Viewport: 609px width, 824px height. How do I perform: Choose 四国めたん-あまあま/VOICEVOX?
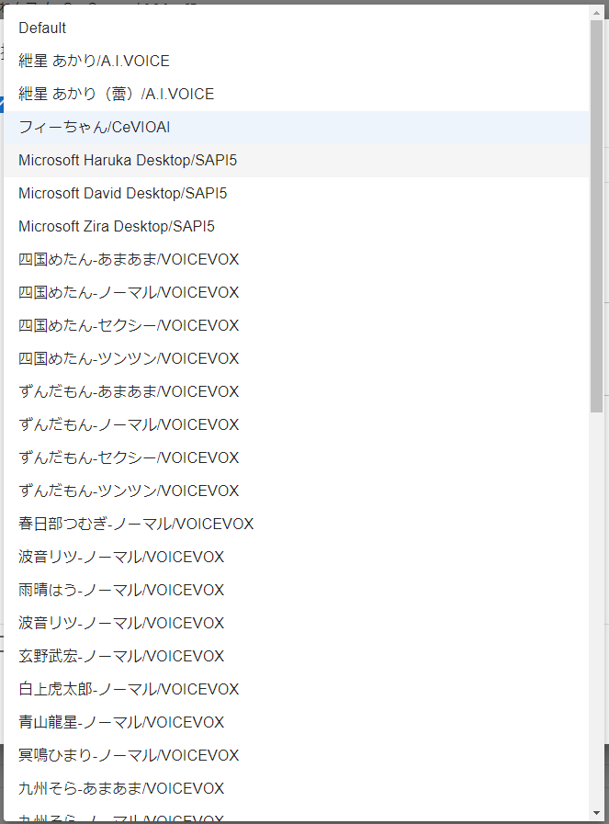[129, 260]
